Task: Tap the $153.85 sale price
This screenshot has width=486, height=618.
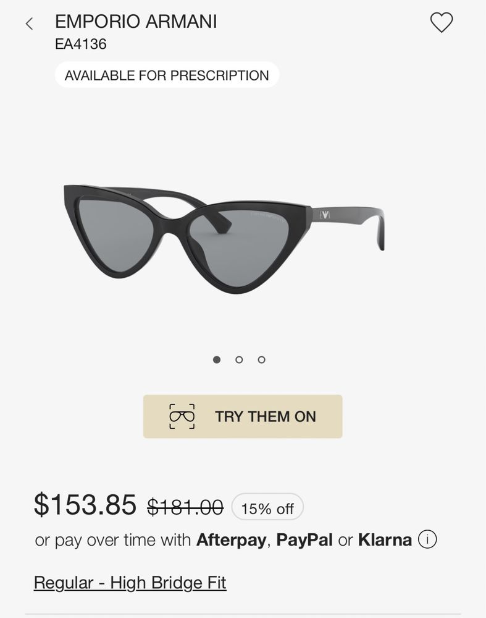Action: tap(85, 505)
